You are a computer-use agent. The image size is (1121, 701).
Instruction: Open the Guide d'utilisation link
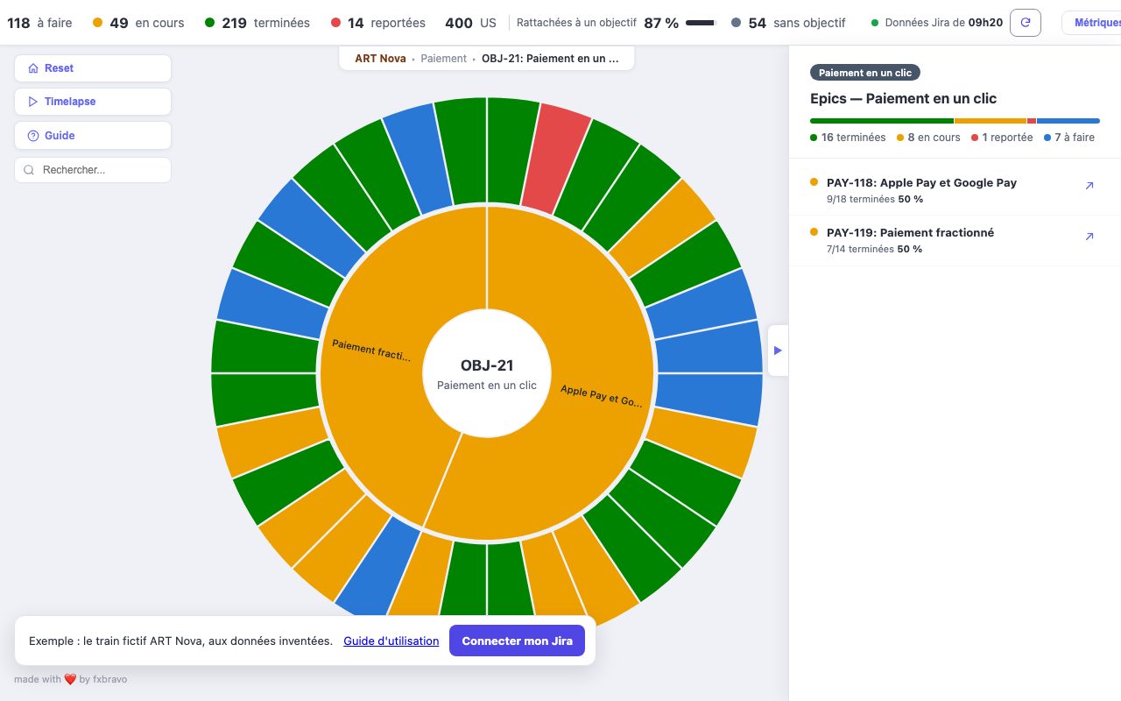pyautogui.click(x=391, y=641)
